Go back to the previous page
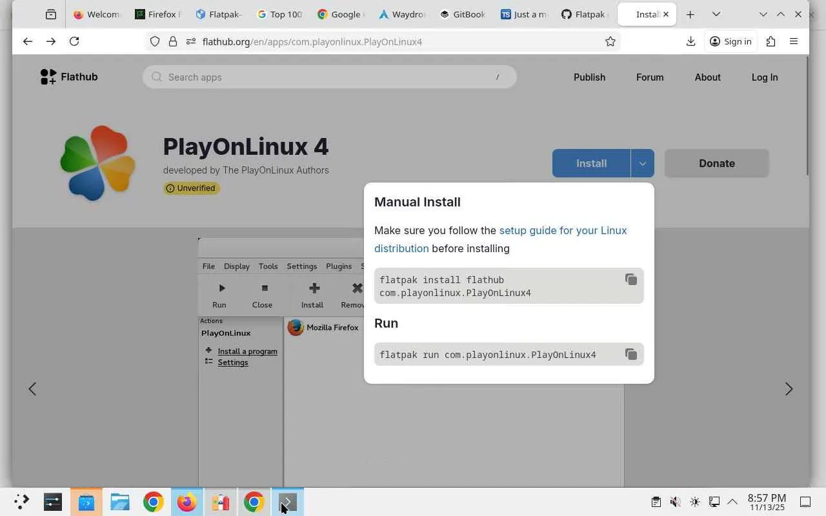This screenshot has width=826, height=516. click(x=27, y=41)
